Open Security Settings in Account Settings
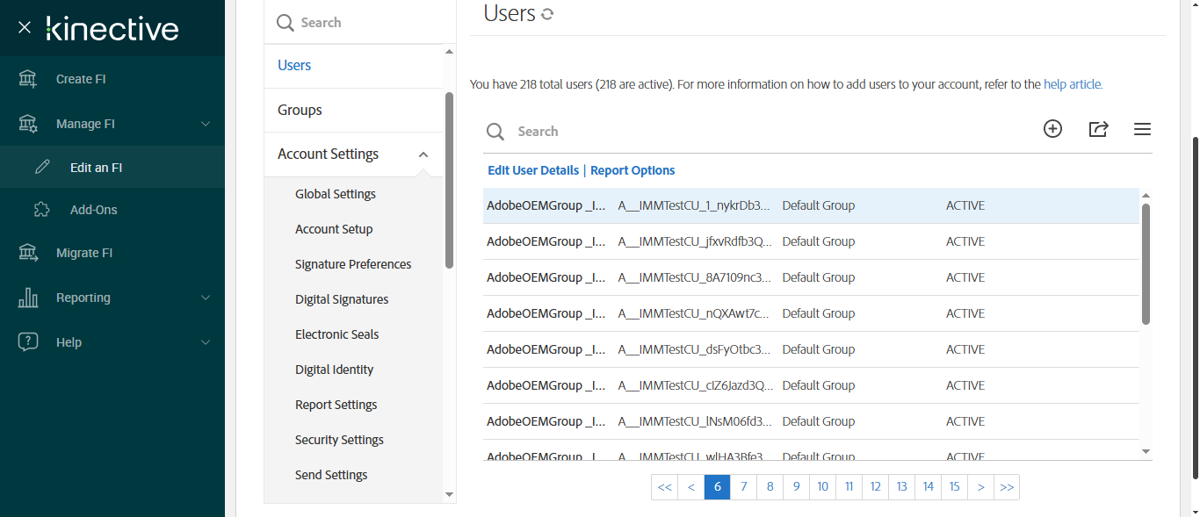This screenshot has height=517, width=1200. pos(339,440)
